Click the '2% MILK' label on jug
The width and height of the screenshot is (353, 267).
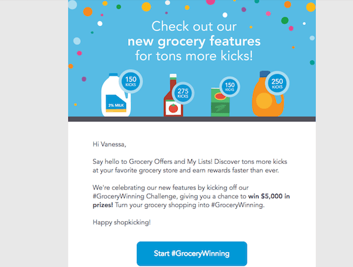point(116,106)
